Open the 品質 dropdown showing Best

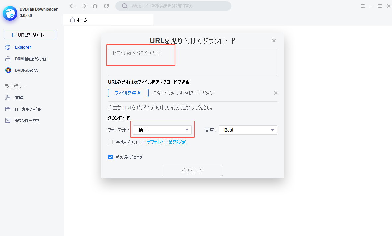(x=248, y=130)
